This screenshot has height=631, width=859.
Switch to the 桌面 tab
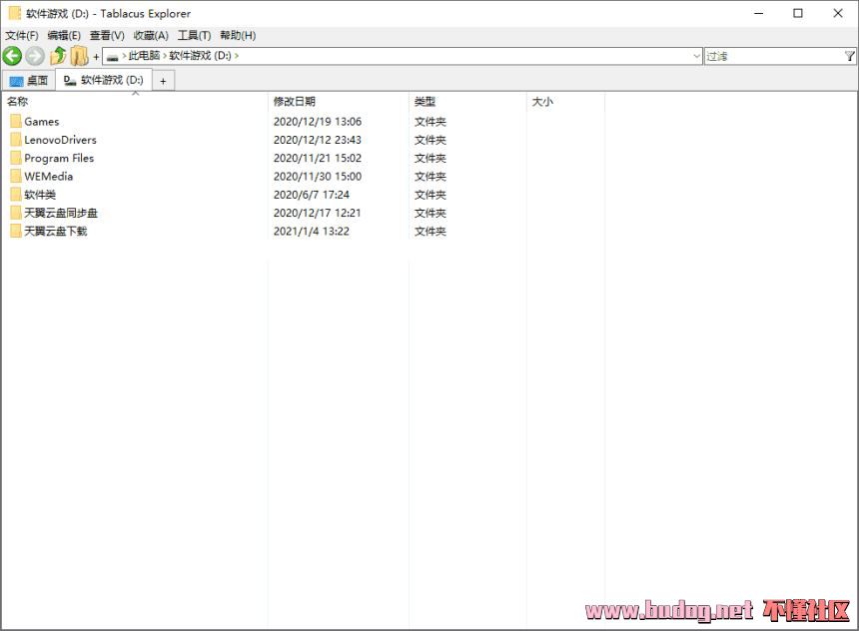click(x=29, y=81)
